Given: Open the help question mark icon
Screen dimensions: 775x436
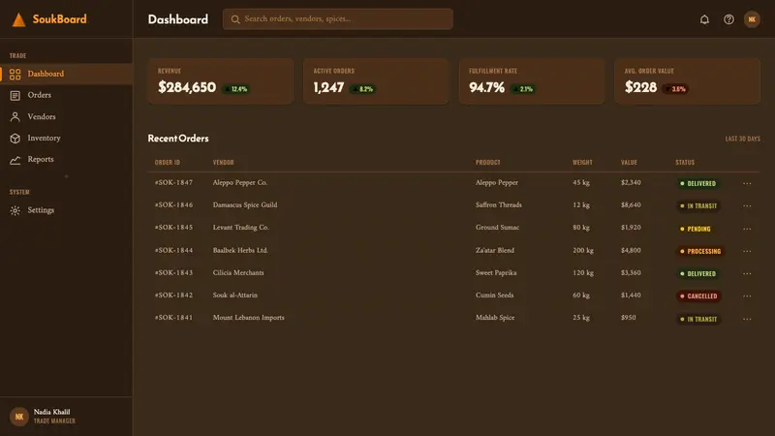Looking at the screenshot, I should (728, 19).
